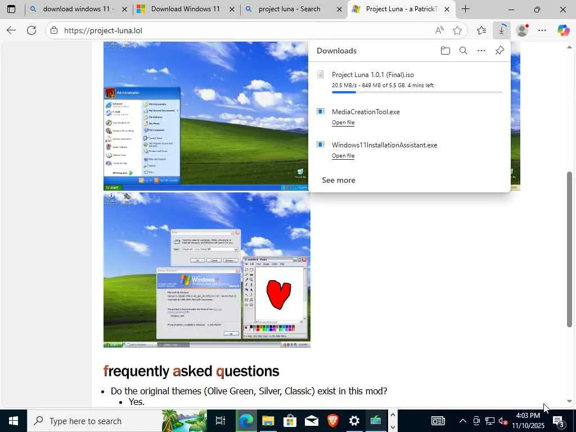Open the clock showing 4:03 PM
576x432 pixels.
[528, 421]
